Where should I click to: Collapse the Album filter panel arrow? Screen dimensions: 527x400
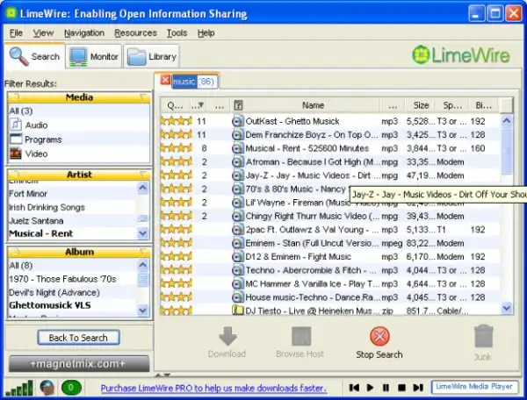point(143,252)
